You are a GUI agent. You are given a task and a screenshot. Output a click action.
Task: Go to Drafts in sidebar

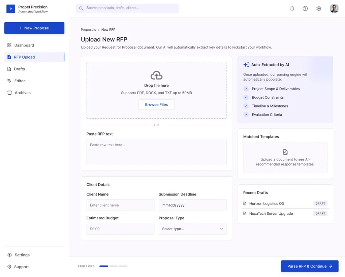(34, 69)
